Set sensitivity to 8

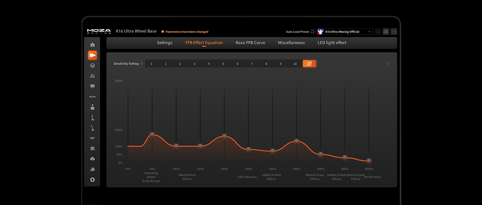(x=266, y=64)
